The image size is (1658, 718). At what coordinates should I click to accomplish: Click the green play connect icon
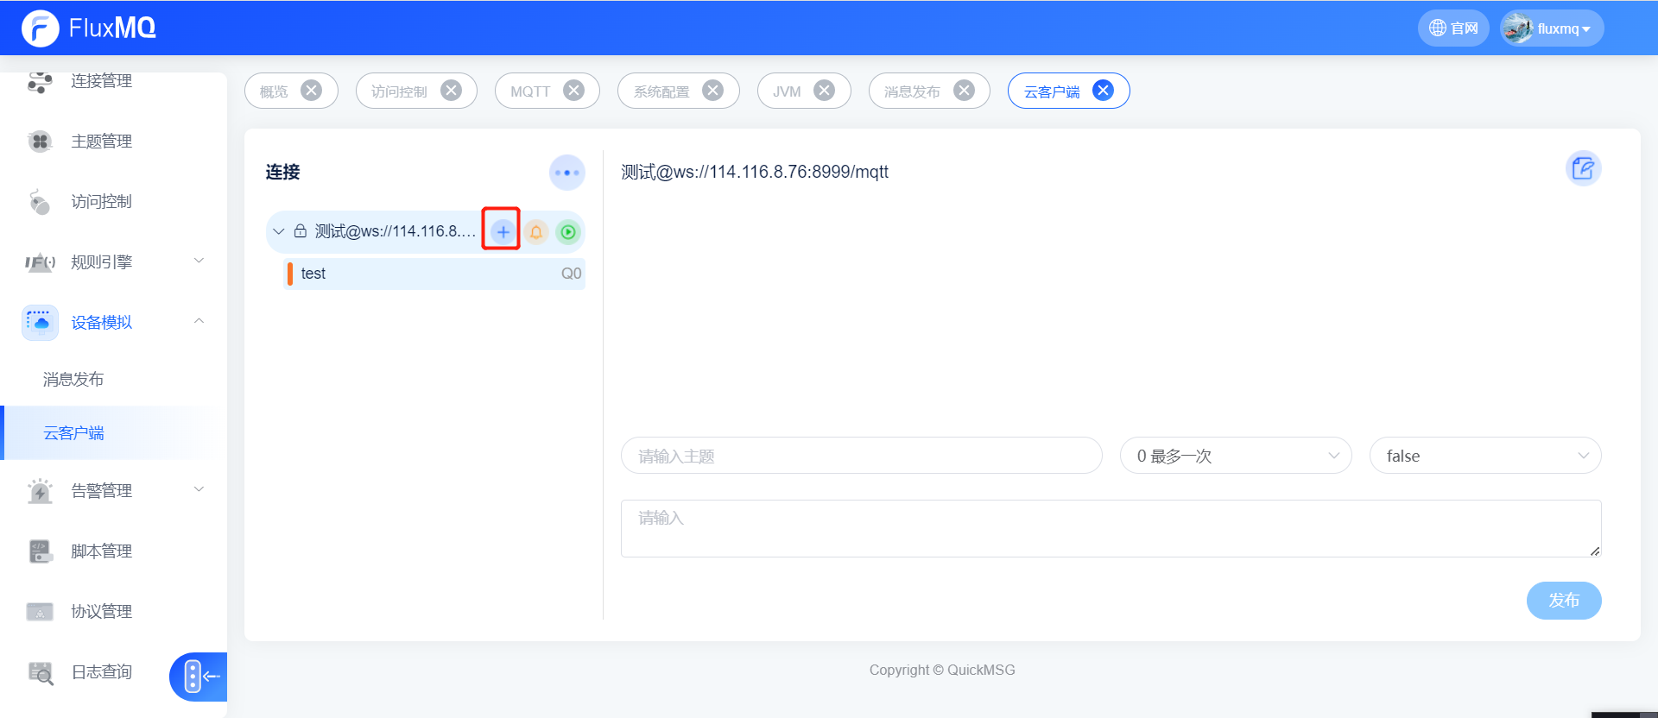[567, 231]
